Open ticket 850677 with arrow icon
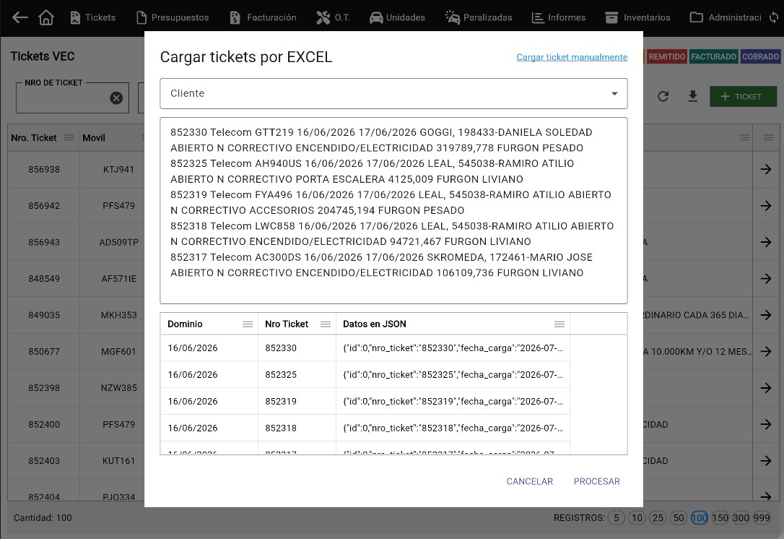The width and height of the screenshot is (784, 539). coord(765,352)
